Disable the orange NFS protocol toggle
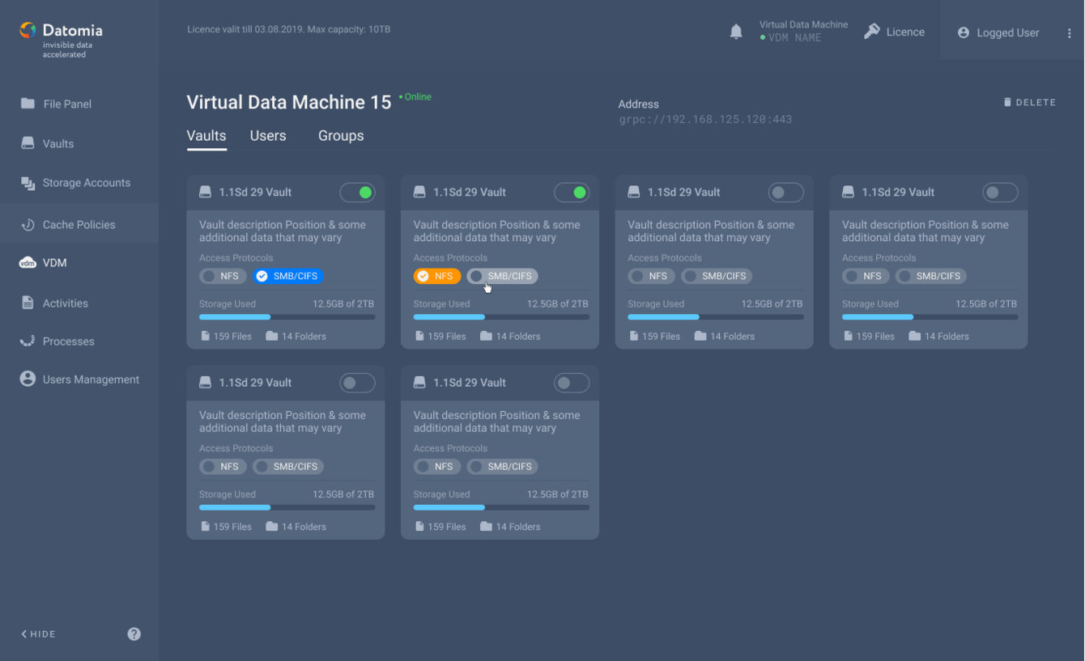 [x=436, y=276]
